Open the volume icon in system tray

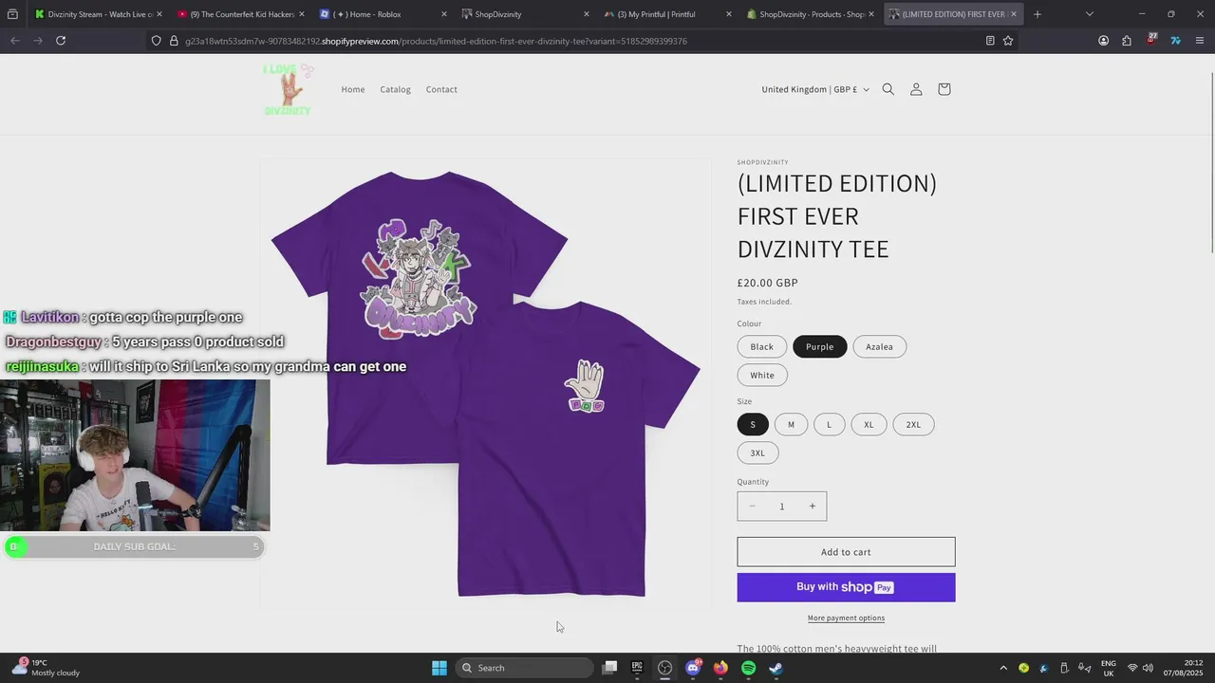tap(1148, 668)
